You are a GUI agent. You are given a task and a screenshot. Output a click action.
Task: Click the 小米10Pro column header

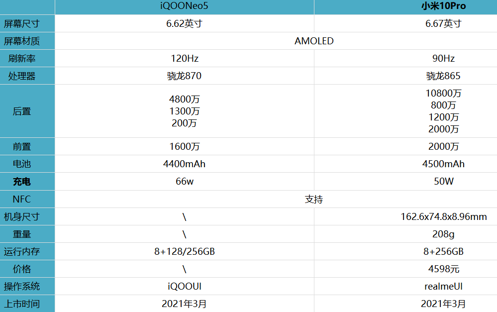(x=443, y=6)
